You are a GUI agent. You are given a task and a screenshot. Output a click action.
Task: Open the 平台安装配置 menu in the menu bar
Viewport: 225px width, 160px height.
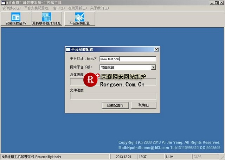[37, 8]
